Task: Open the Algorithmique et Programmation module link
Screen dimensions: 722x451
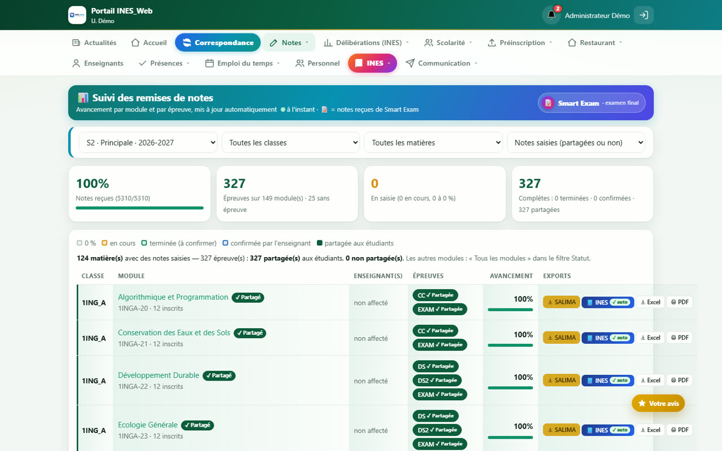Action: (x=173, y=297)
